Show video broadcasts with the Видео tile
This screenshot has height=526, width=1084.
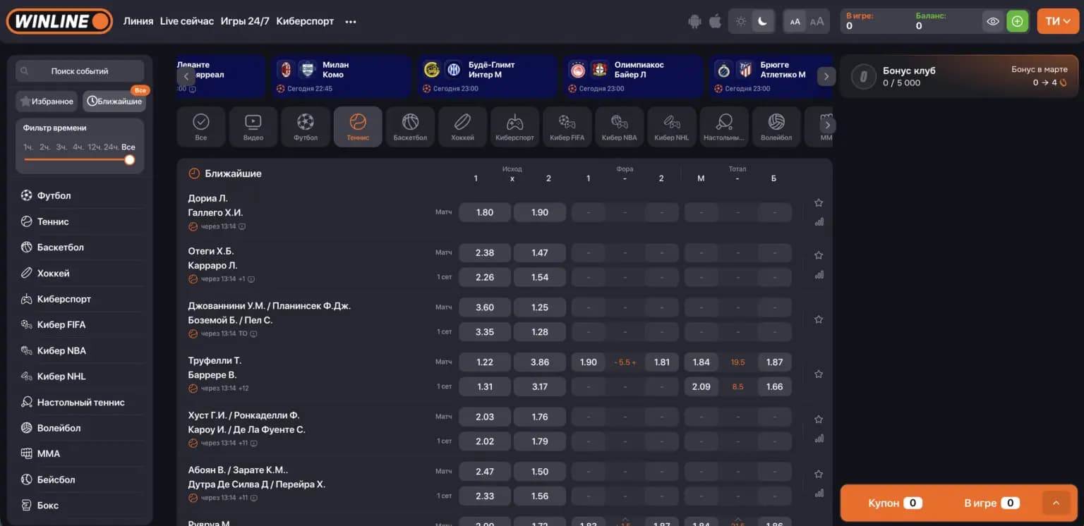click(x=253, y=127)
